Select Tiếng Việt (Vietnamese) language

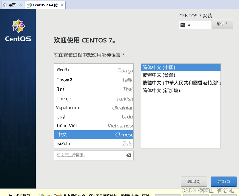click(94, 126)
